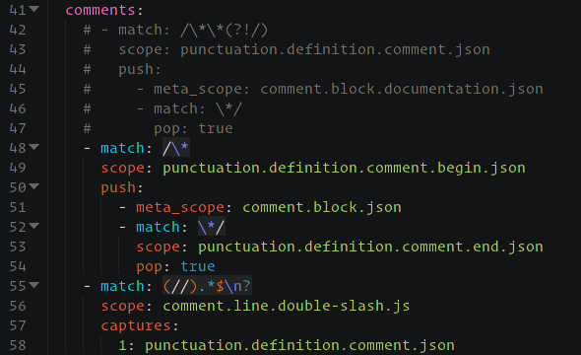Click commented 'match: \*/' on line 46
Image resolution: width=581 pixels, height=355 pixels.
[198, 109]
